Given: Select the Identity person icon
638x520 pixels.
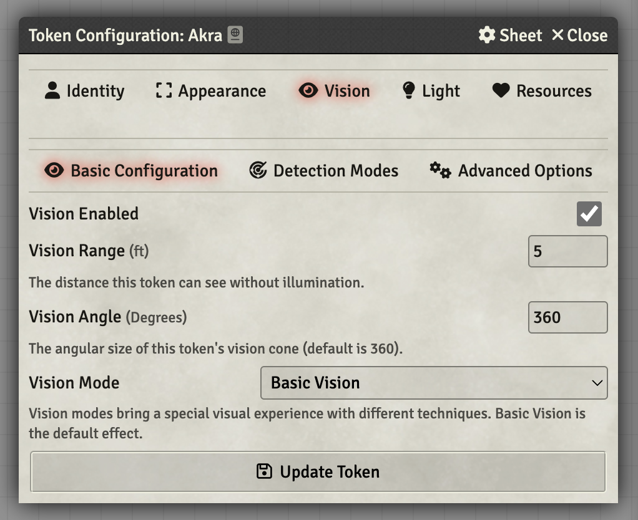Looking at the screenshot, I should coord(52,90).
